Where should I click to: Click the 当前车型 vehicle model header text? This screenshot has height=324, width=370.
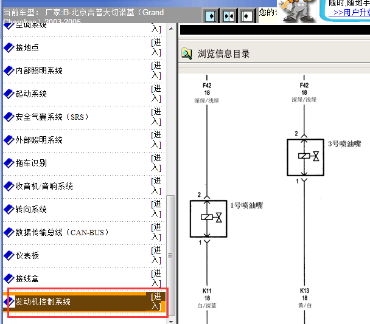[x=83, y=15]
